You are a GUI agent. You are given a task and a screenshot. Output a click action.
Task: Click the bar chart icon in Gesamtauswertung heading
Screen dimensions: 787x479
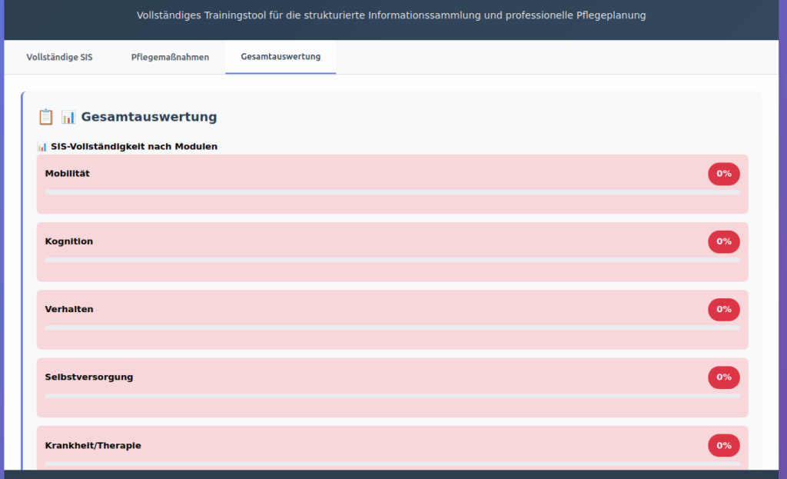(68, 117)
